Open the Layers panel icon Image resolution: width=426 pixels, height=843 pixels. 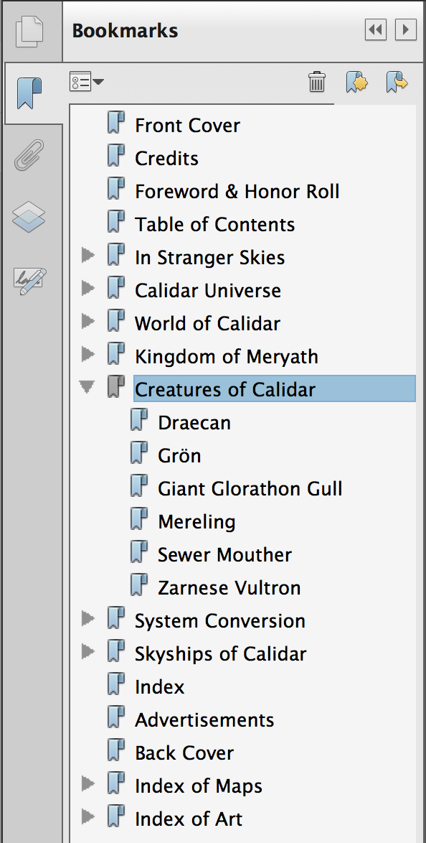[x=29, y=217]
